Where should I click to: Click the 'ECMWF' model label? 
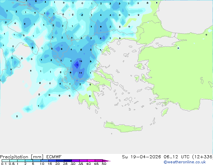tap(54, 157)
